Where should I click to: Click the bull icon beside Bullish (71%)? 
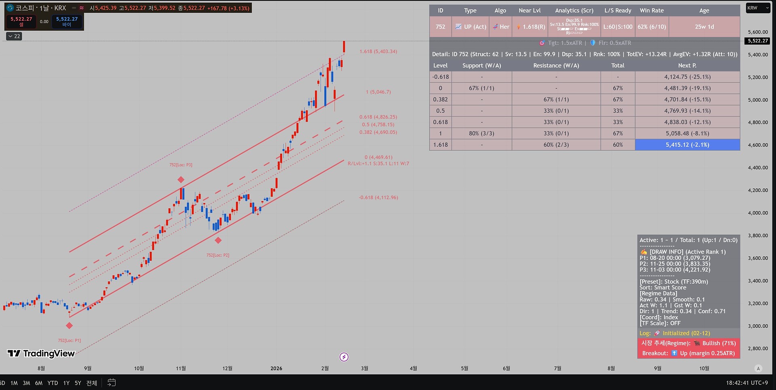pos(697,343)
